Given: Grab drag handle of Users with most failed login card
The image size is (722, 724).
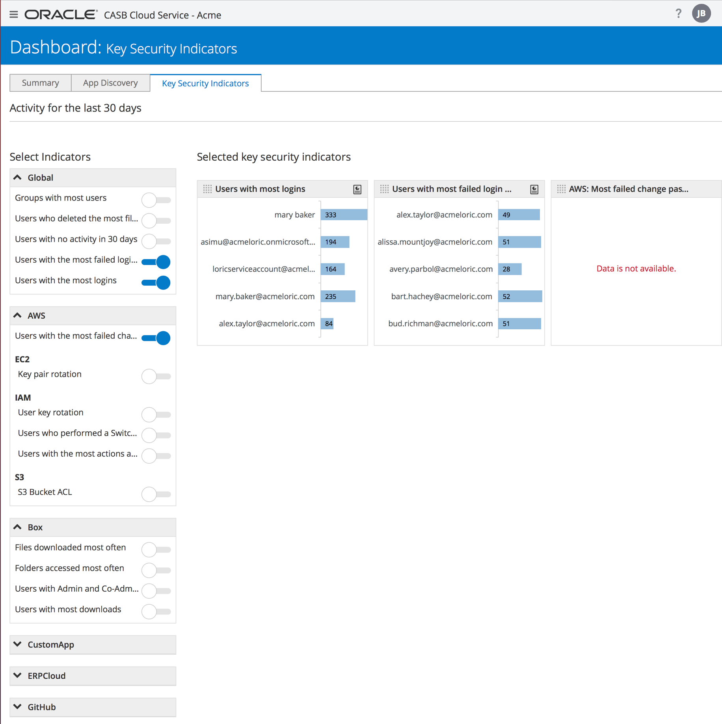Looking at the screenshot, I should [384, 189].
